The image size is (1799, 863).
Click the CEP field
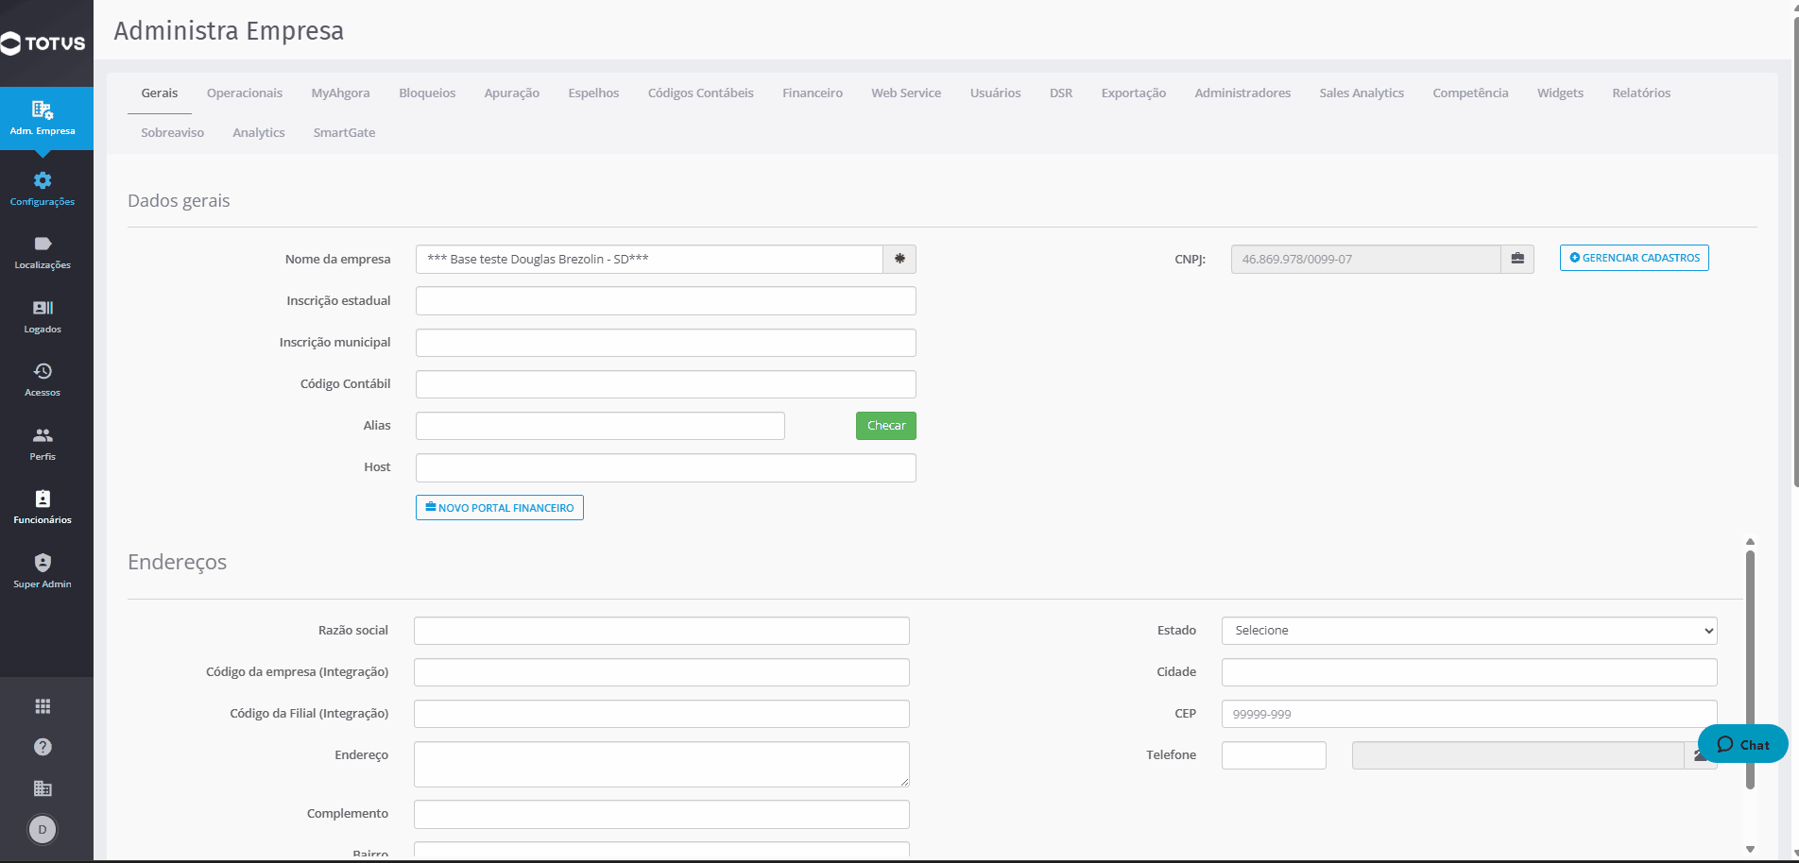point(1469,714)
